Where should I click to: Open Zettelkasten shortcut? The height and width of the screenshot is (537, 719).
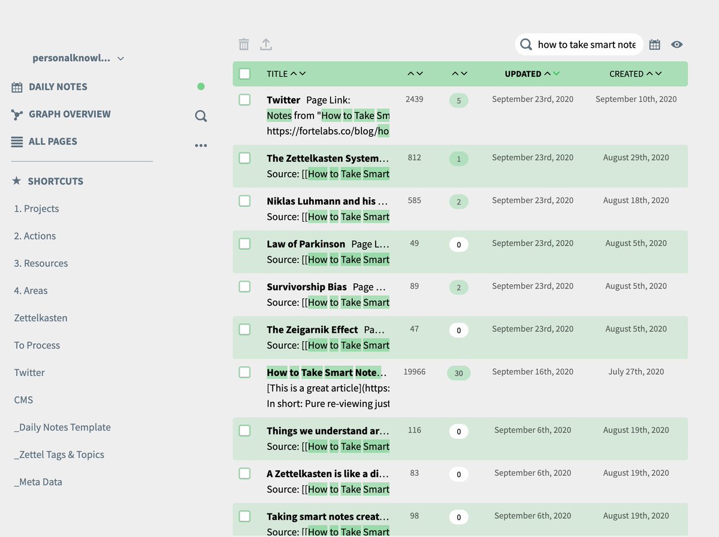[x=41, y=318]
